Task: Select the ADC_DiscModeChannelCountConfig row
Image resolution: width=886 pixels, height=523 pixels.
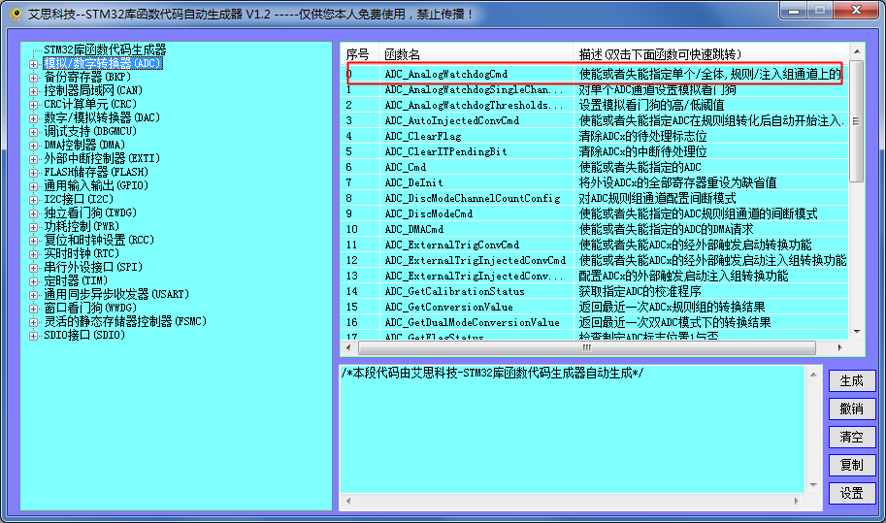Action: tap(595, 198)
